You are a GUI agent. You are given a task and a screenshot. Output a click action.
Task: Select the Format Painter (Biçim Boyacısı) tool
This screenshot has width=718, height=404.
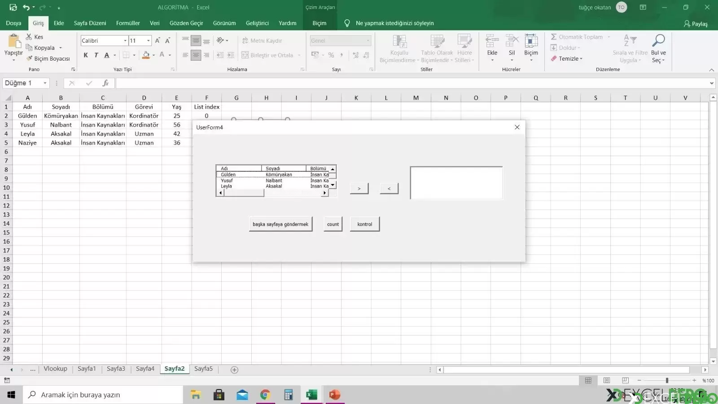pos(48,59)
